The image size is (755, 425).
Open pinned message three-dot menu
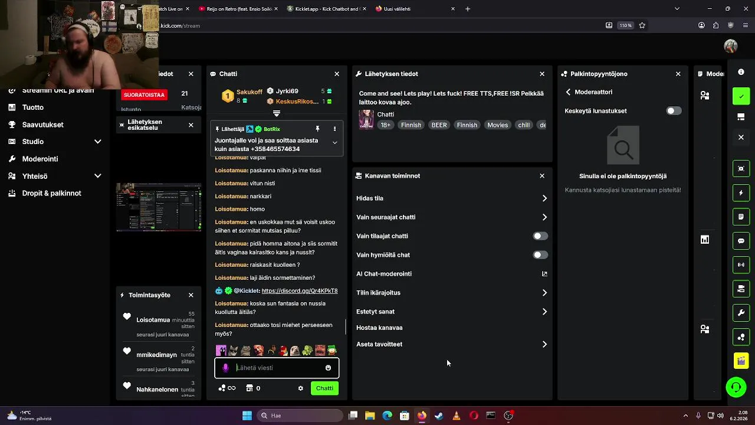334,129
